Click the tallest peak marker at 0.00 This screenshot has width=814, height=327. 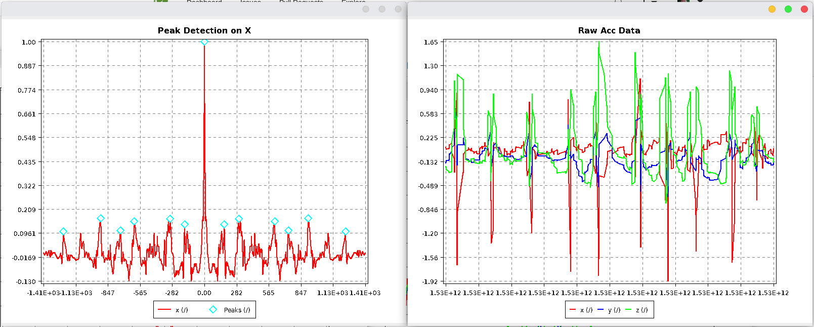click(204, 42)
